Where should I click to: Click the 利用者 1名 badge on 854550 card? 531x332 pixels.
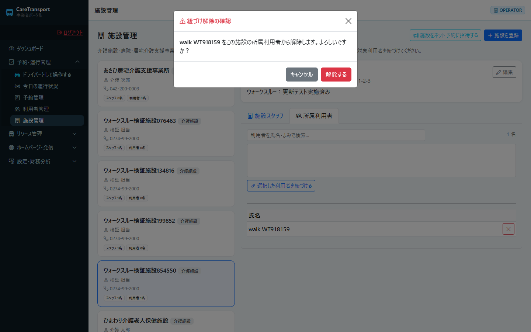pos(137,298)
